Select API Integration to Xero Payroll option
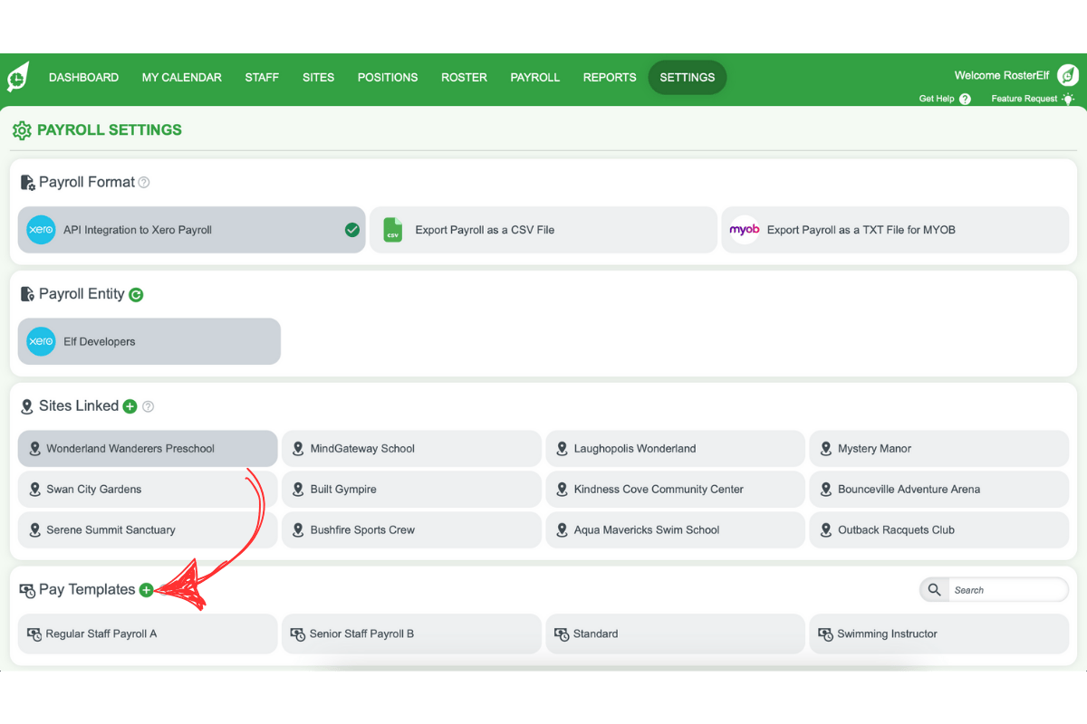The width and height of the screenshot is (1087, 724). (x=191, y=230)
